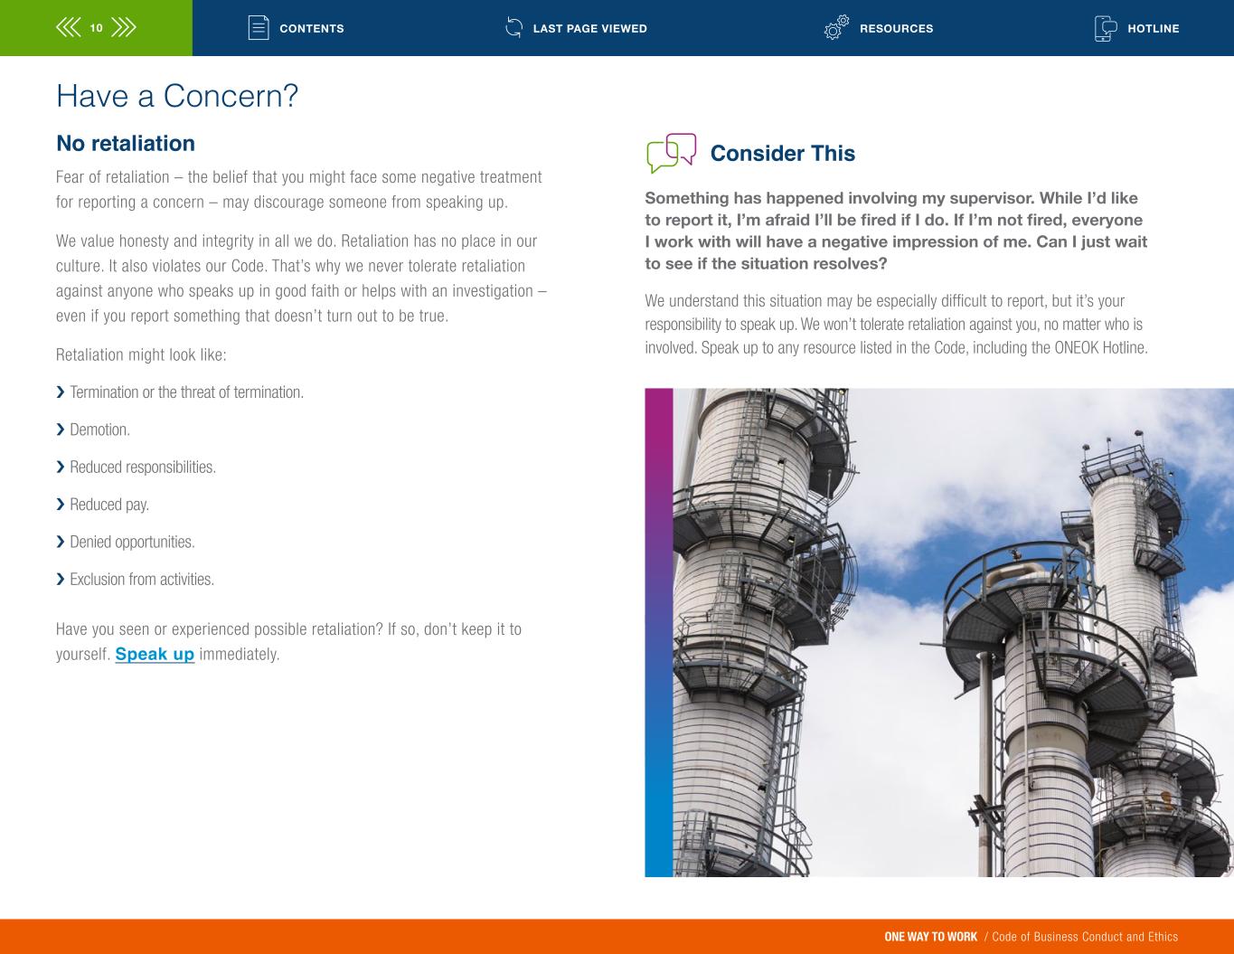This screenshot has height=954, width=1234.
Task: Click the Retaliation might look like text
Action: [x=141, y=354]
